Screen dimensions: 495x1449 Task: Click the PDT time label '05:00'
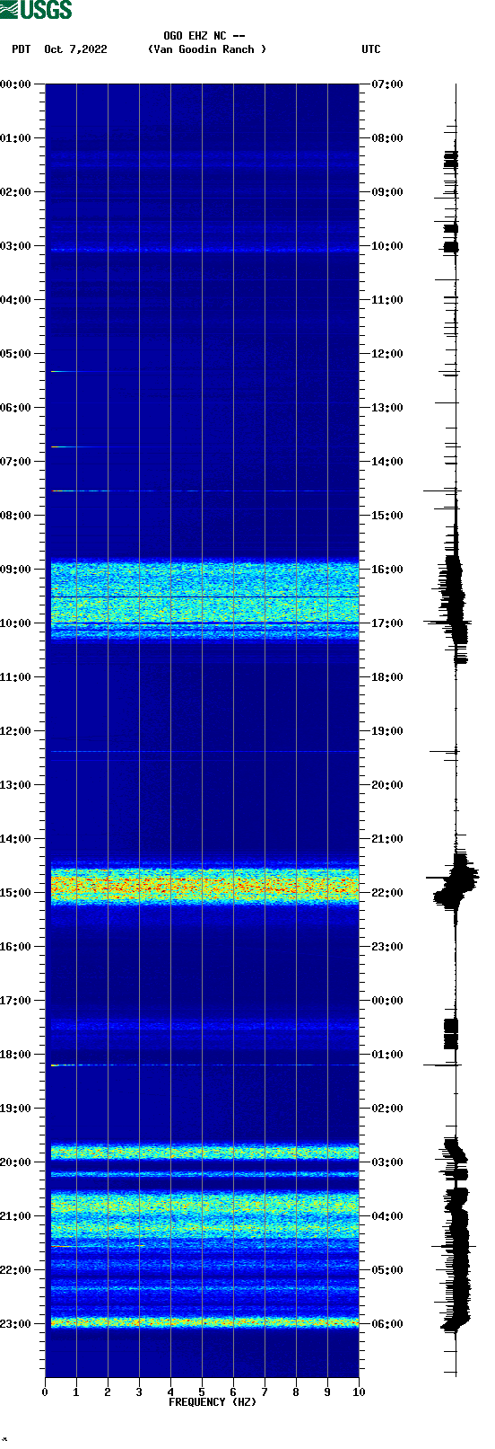pyautogui.click(x=16, y=354)
